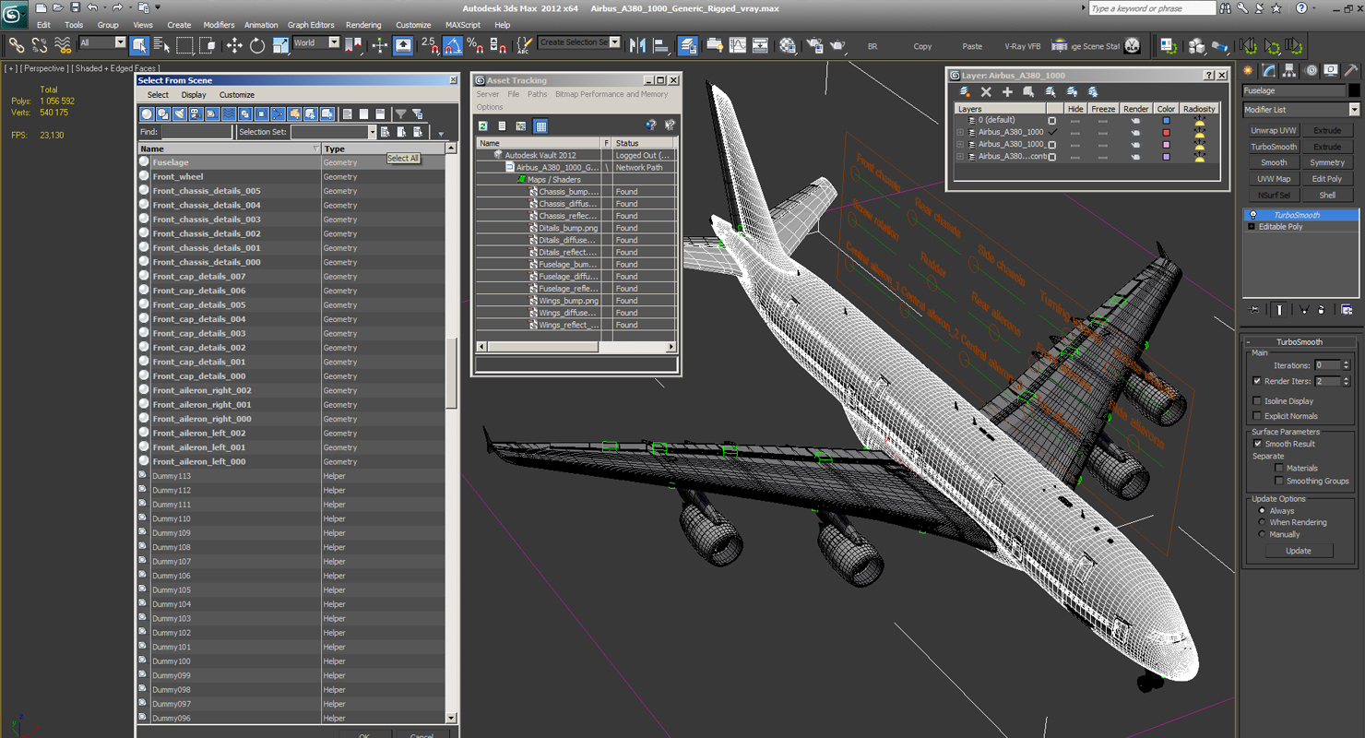Viewport: 1365px width, 738px height.
Task: Click the Symmetry modifier button
Action: [1327, 163]
